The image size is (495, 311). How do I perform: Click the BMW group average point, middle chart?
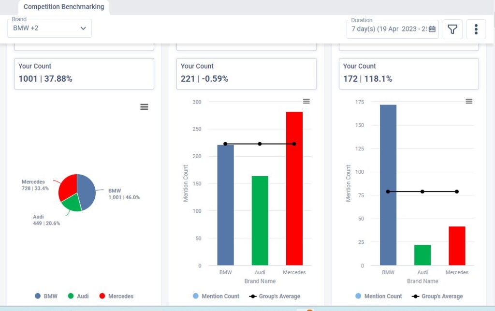tap(225, 144)
